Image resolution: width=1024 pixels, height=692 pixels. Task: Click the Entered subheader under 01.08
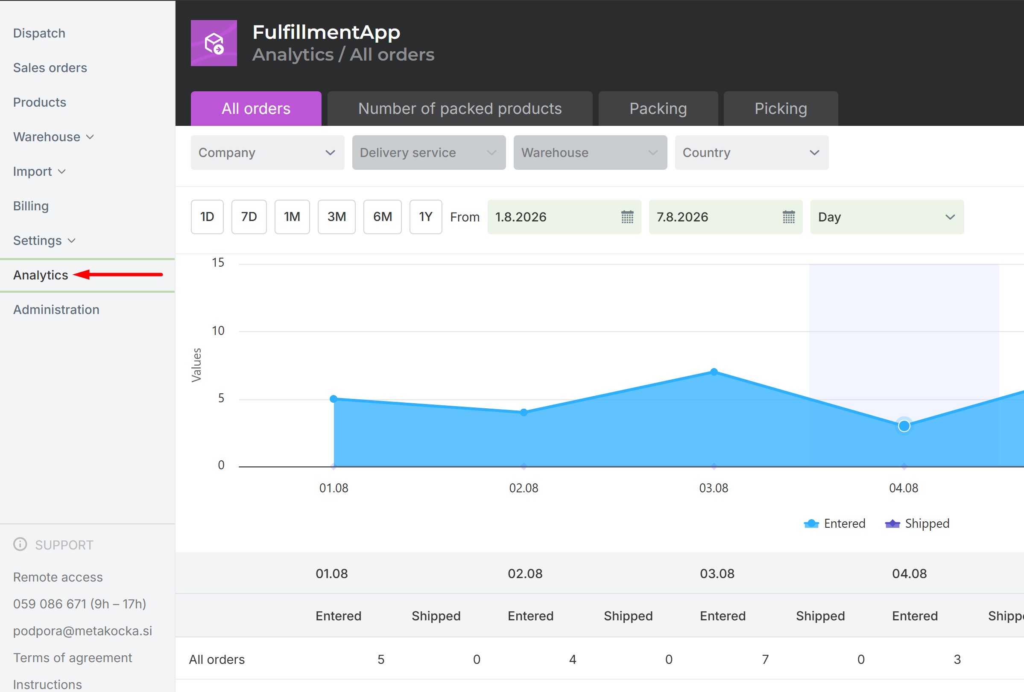point(338,616)
